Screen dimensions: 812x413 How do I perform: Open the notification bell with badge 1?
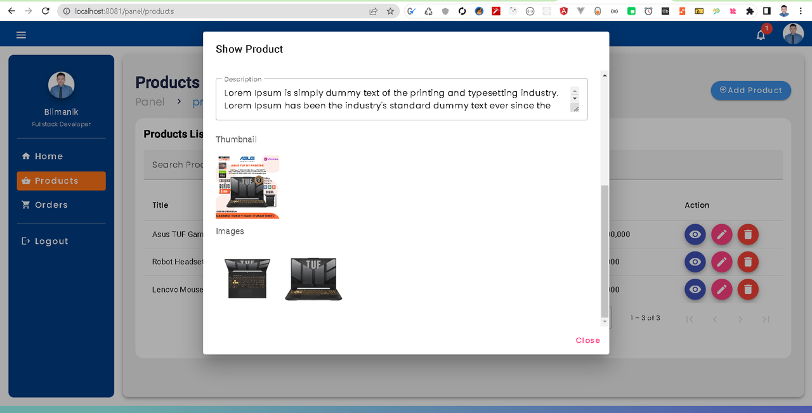pyautogui.click(x=761, y=35)
